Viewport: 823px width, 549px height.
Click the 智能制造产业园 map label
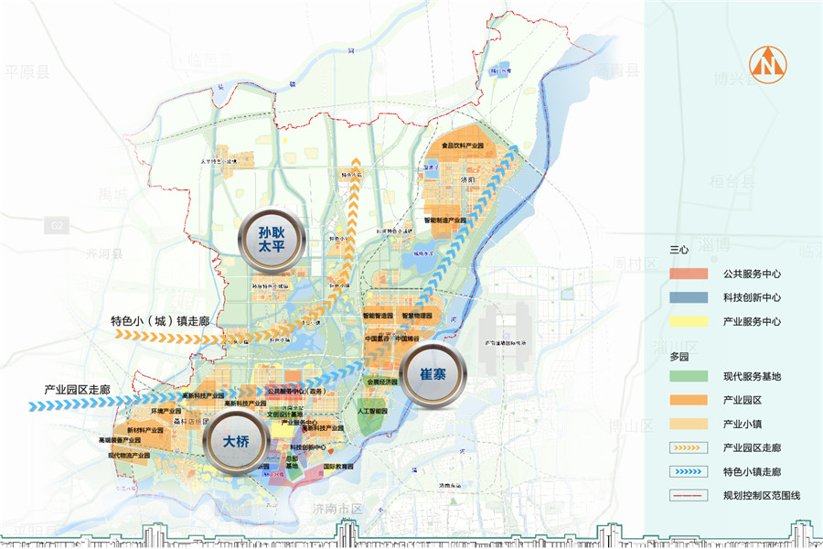445,221
